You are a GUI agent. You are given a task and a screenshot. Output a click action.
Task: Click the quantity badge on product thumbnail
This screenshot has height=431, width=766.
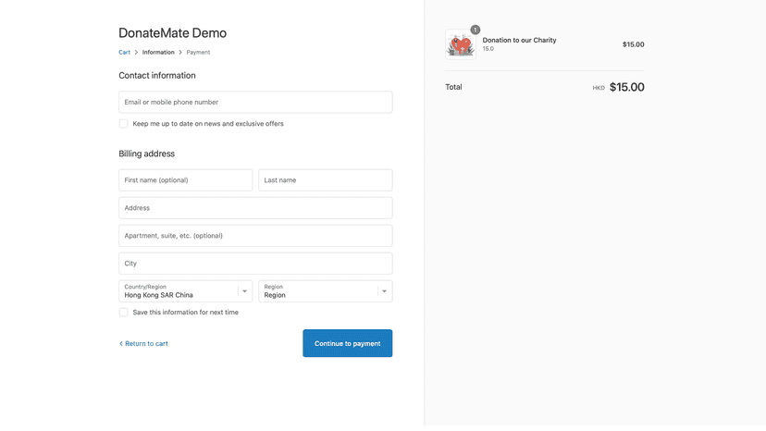point(475,30)
